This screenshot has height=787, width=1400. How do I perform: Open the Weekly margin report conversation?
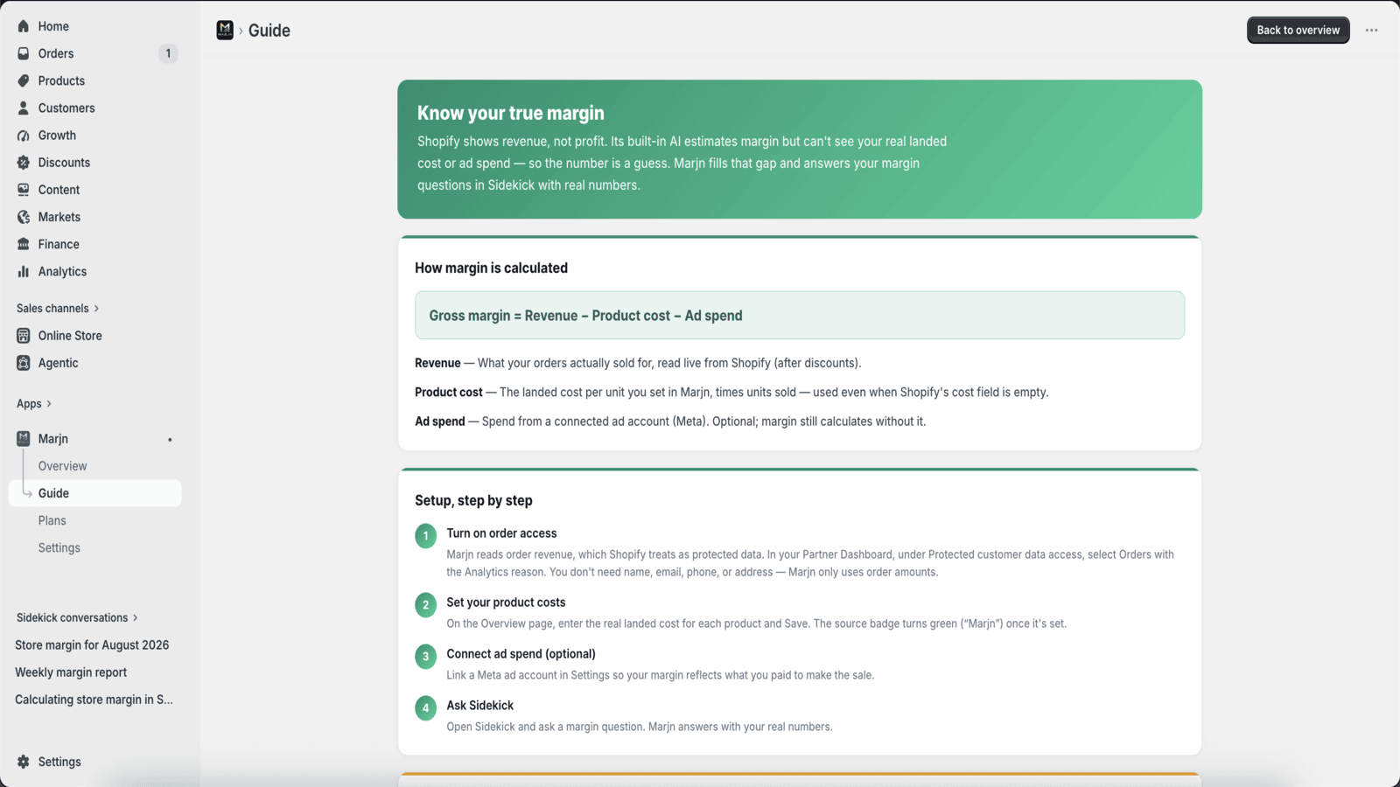[71, 672]
